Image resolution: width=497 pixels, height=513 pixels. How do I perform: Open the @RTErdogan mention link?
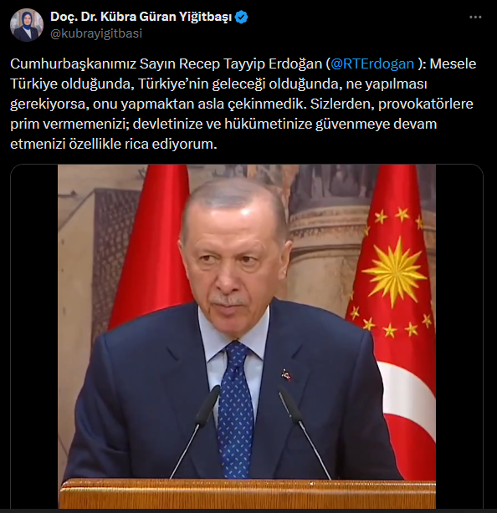pos(372,63)
